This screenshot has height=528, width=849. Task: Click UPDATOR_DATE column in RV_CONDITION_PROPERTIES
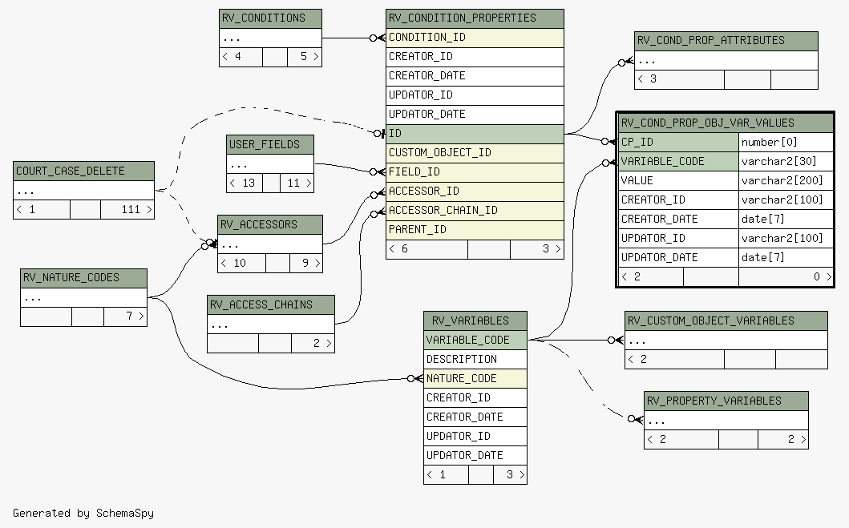(x=475, y=114)
